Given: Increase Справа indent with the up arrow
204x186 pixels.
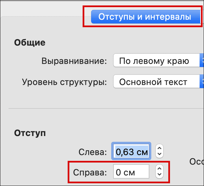Looking at the screenshot, I should [x=159, y=168].
